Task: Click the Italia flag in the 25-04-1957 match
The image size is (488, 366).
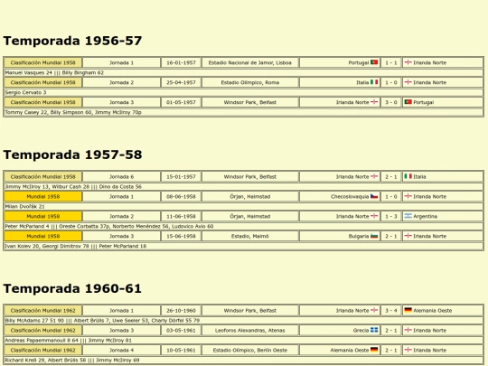Action: click(x=374, y=82)
